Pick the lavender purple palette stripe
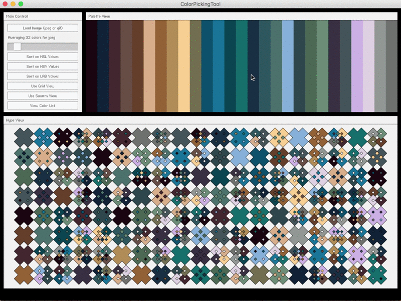 357,66
